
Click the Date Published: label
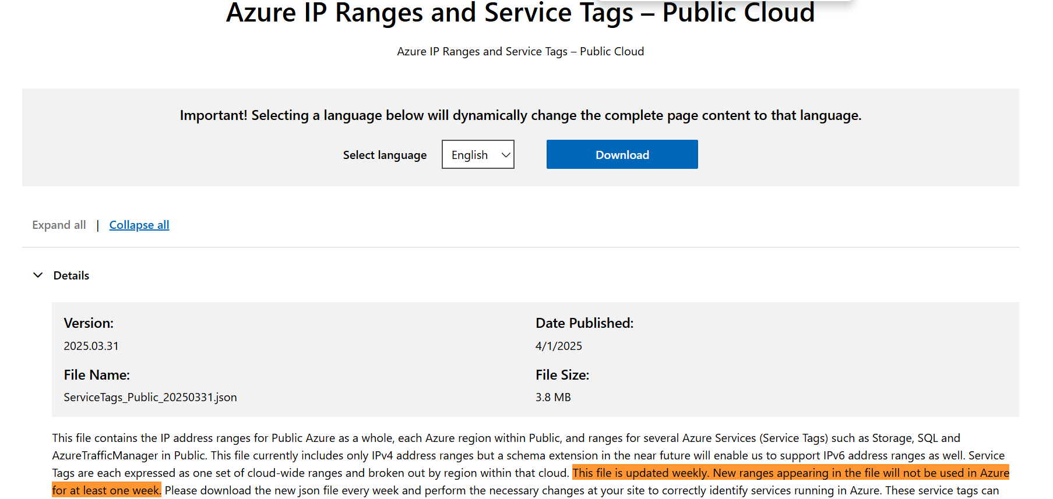(584, 323)
